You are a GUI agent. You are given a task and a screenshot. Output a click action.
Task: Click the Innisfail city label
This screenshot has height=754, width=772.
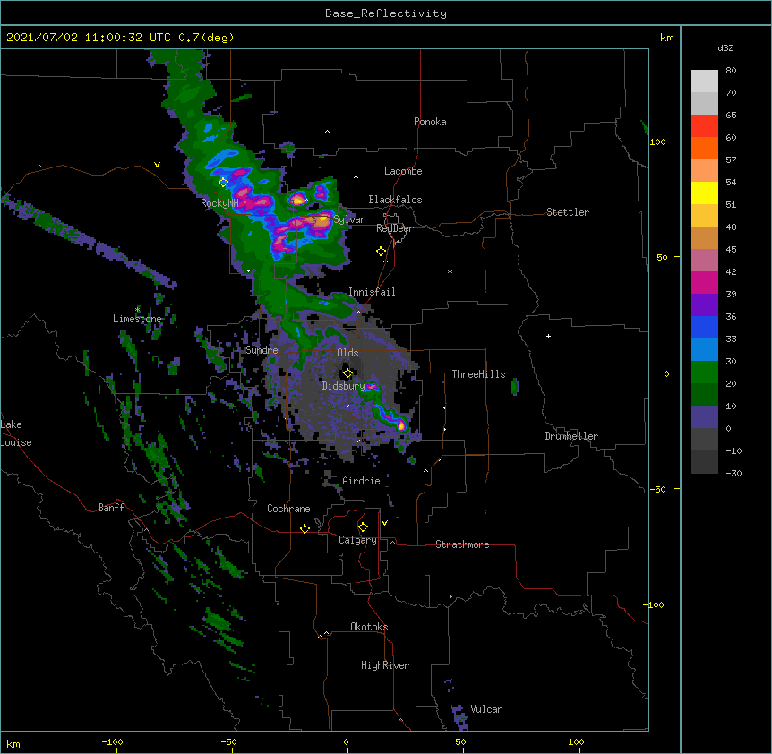(372, 292)
